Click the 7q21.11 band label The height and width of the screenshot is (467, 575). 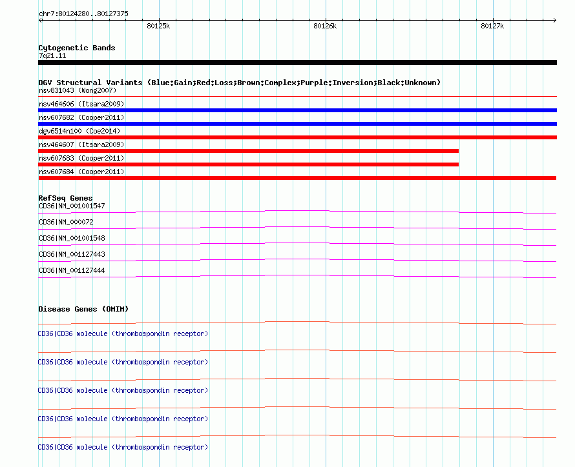(52, 55)
